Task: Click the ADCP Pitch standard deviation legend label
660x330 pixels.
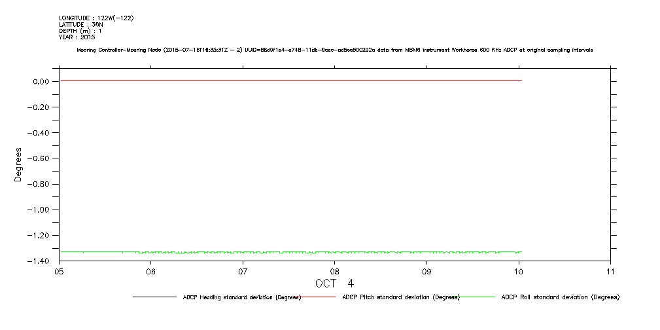Action: [401, 297]
